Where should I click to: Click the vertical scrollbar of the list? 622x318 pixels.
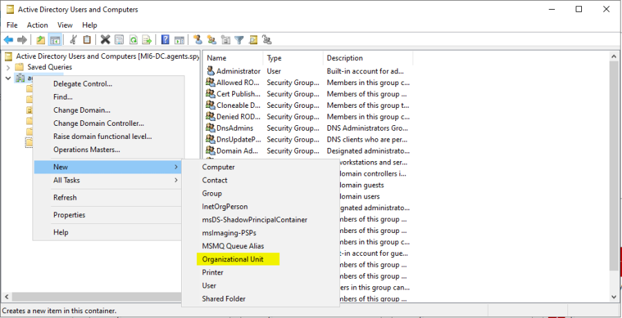tap(614, 173)
